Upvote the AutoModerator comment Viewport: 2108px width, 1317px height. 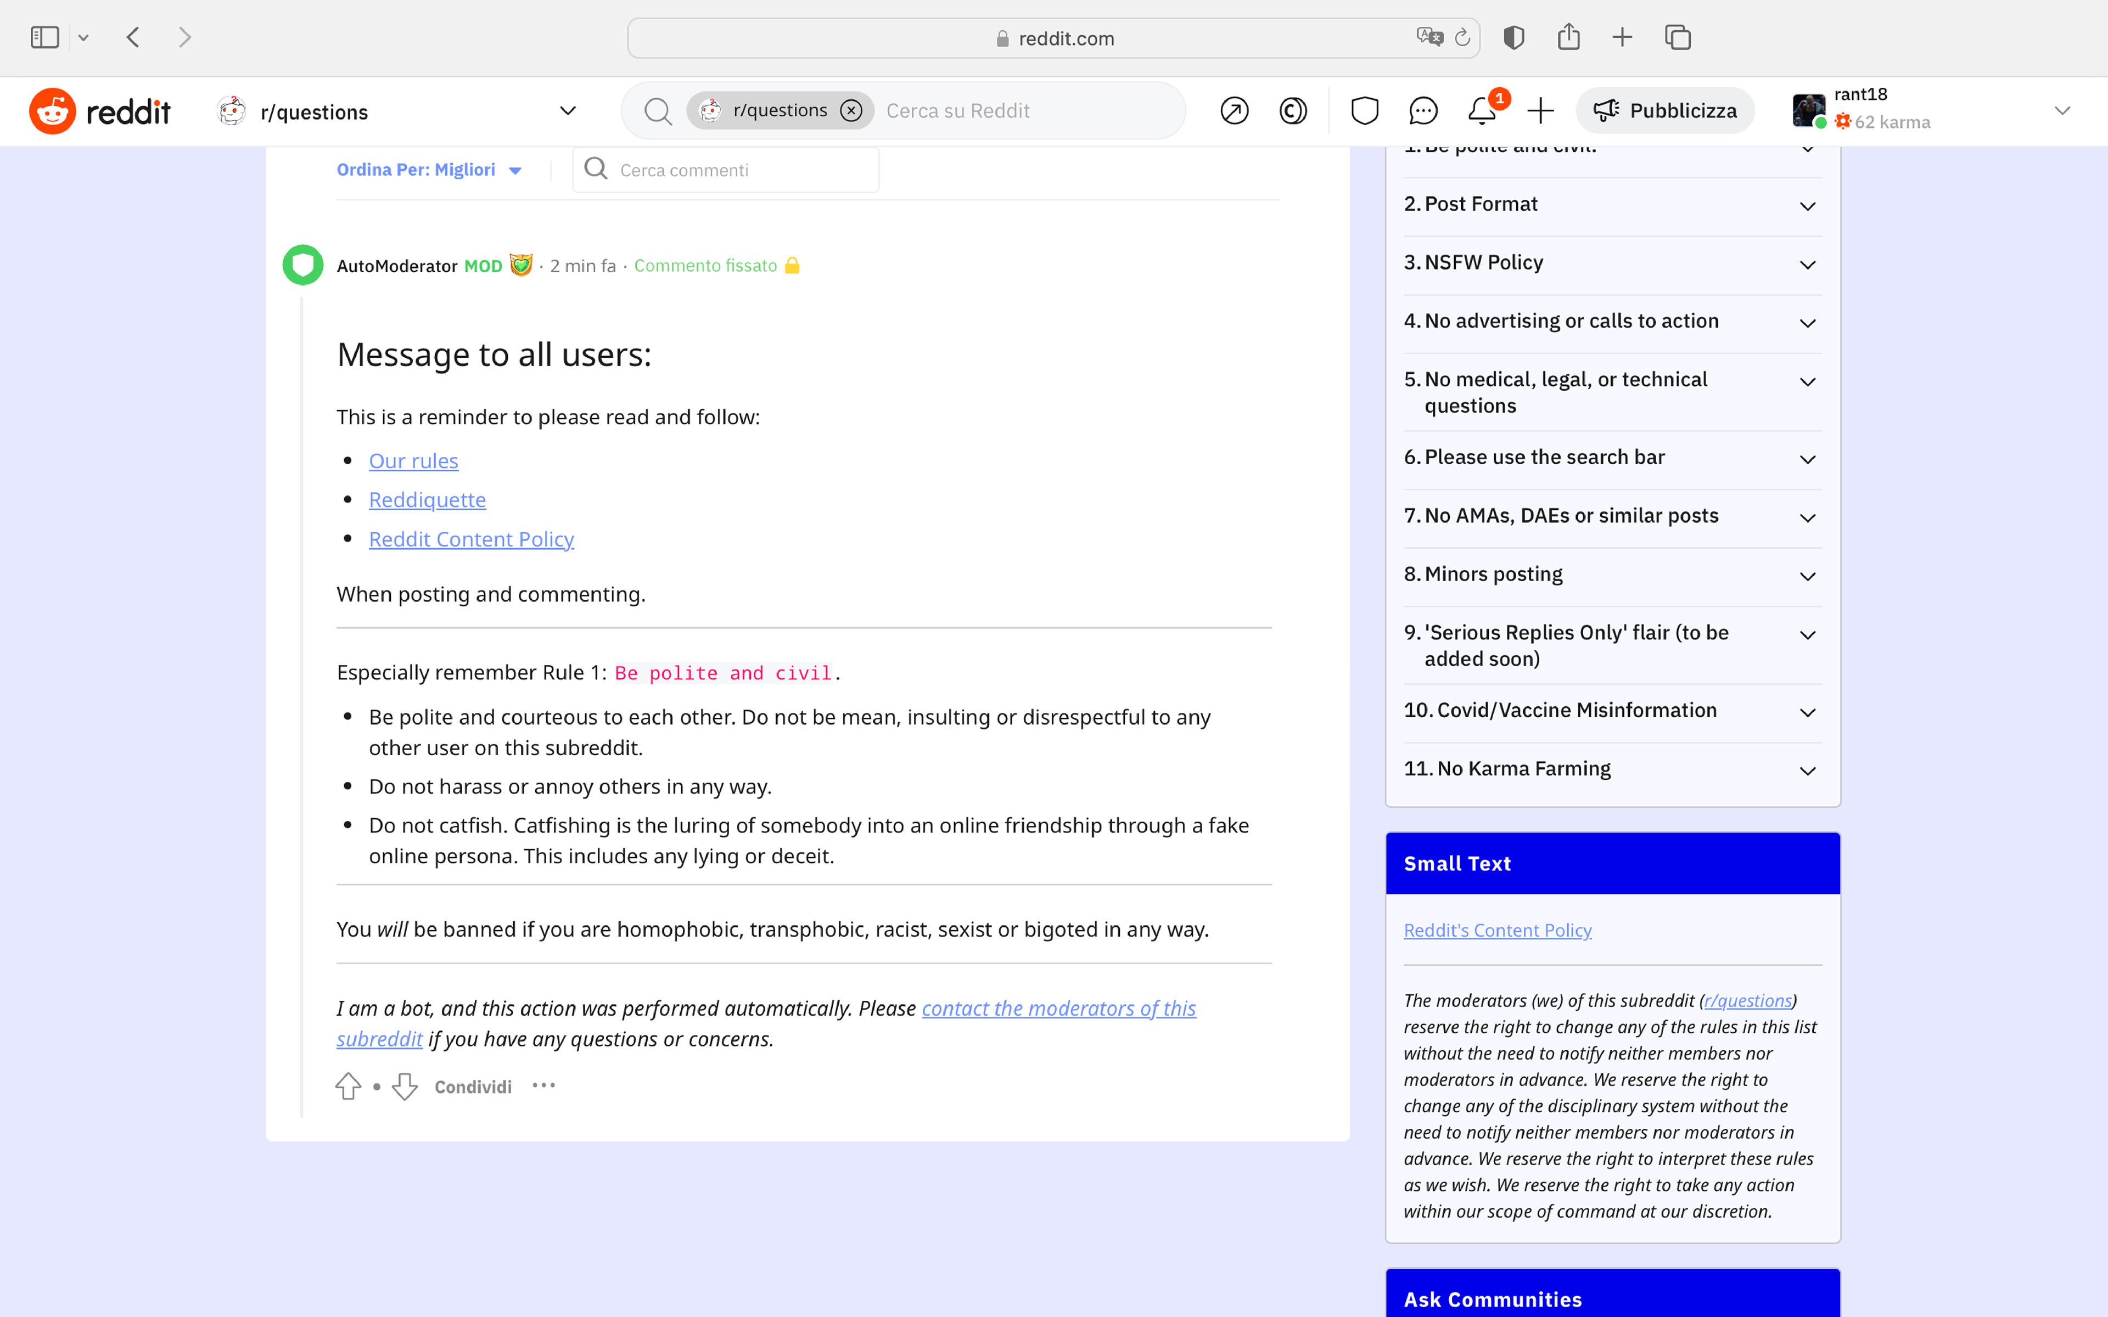click(x=349, y=1086)
